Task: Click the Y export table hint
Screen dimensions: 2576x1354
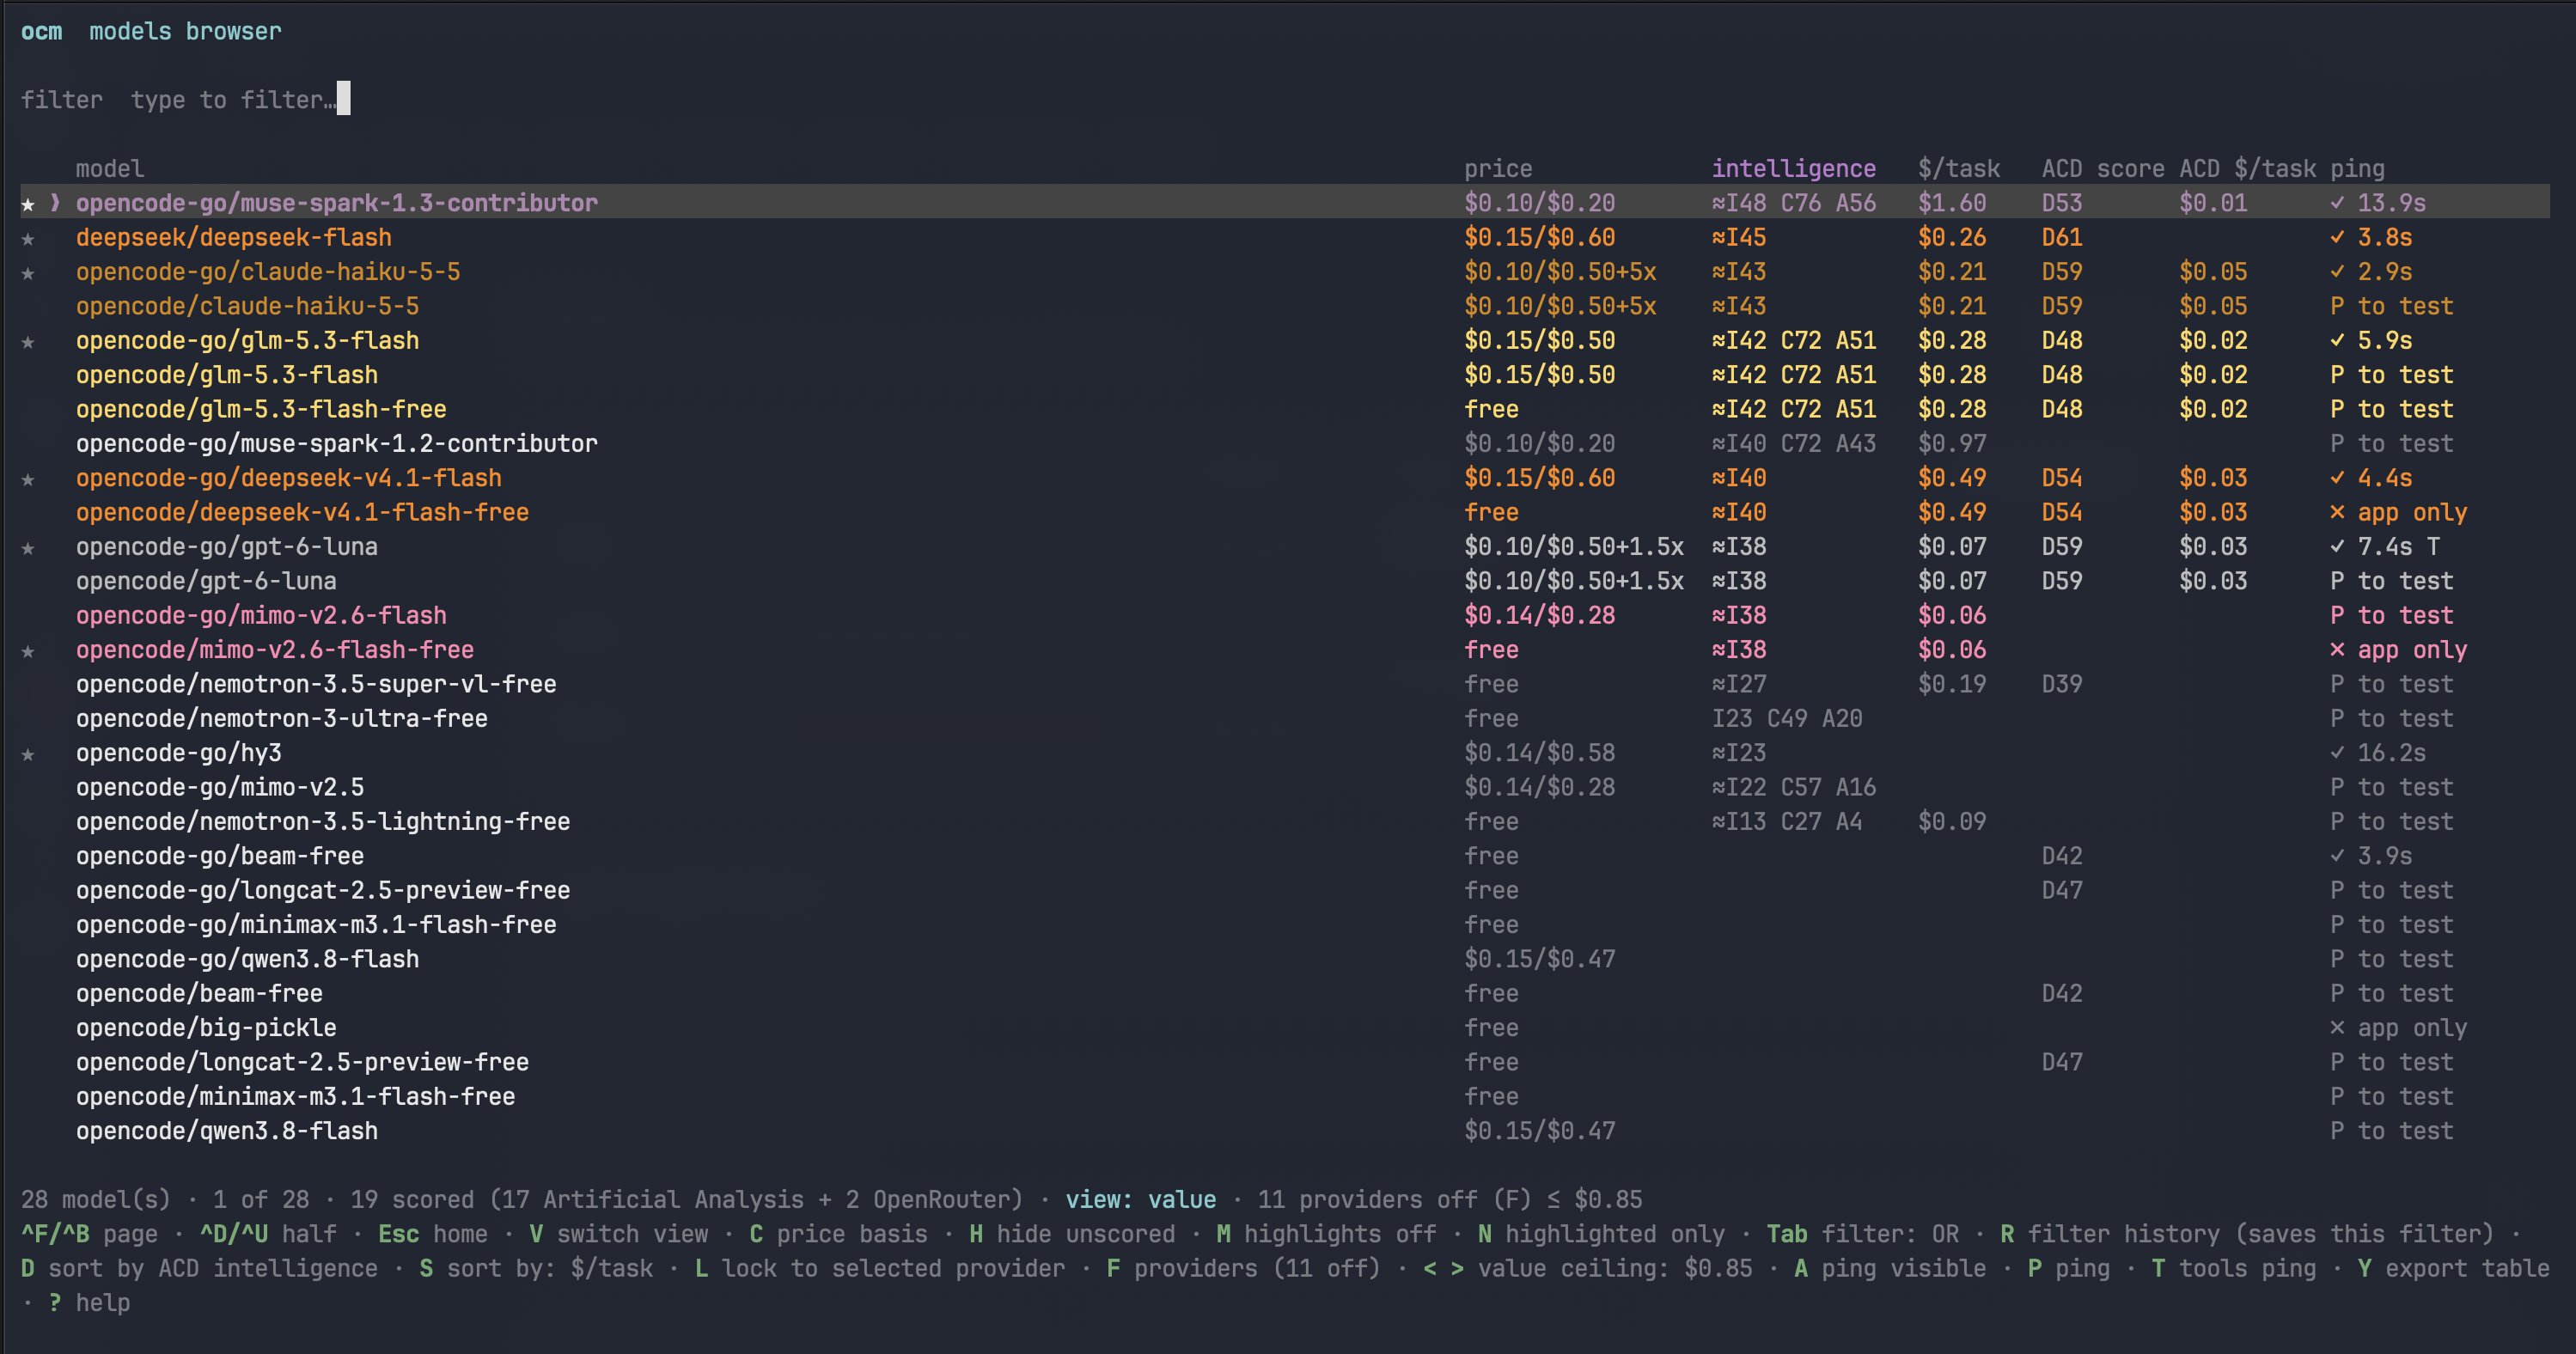Action: click(2453, 1268)
